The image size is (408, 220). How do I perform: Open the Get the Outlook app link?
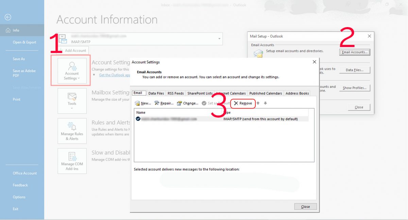point(114,75)
